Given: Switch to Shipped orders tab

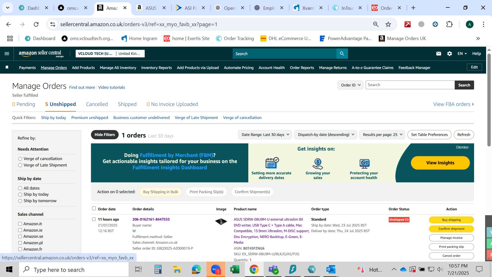Looking at the screenshot, I should (127, 104).
